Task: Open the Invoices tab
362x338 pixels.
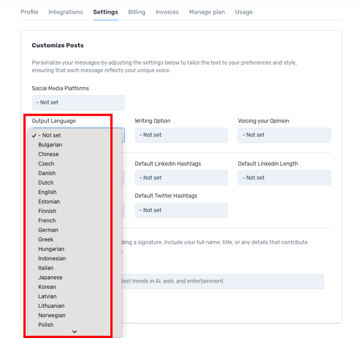Action: click(x=167, y=12)
